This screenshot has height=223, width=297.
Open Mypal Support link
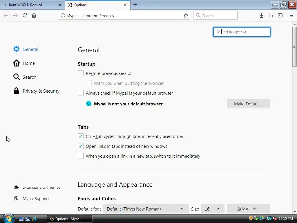point(31,199)
